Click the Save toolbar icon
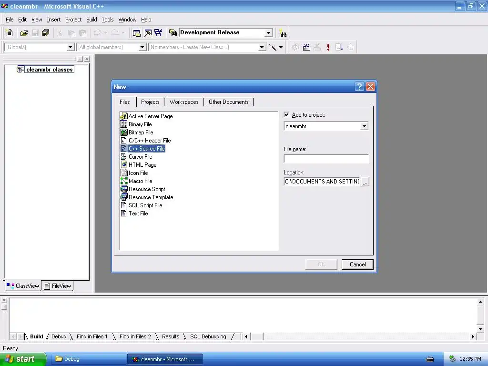Viewport: 488px width, 366px height. tap(35, 33)
